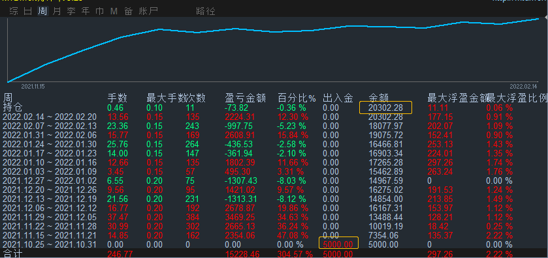Click the total percentage 304.57 %
Viewport: 548px width, 258px height.
pos(295,254)
